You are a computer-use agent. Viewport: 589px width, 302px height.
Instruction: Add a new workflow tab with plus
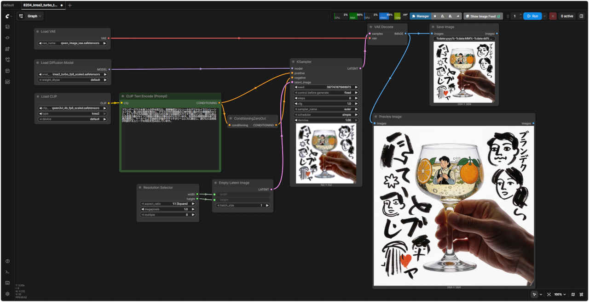pyautogui.click(x=70, y=5)
